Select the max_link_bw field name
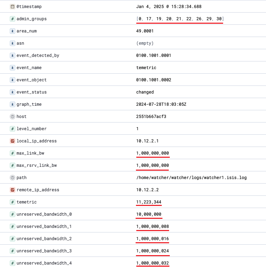This screenshot has width=266, height=267. (x=30, y=153)
